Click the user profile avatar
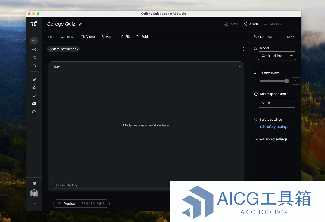 pyautogui.click(x=34, y=193)
